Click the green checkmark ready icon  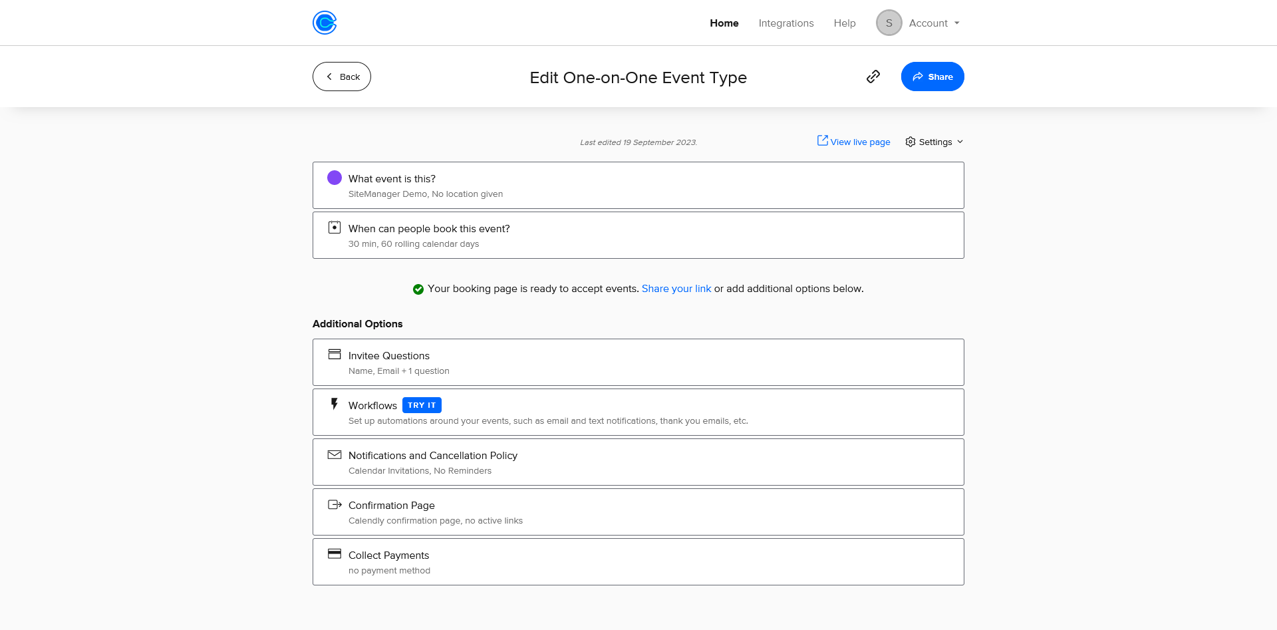(418, 289)
